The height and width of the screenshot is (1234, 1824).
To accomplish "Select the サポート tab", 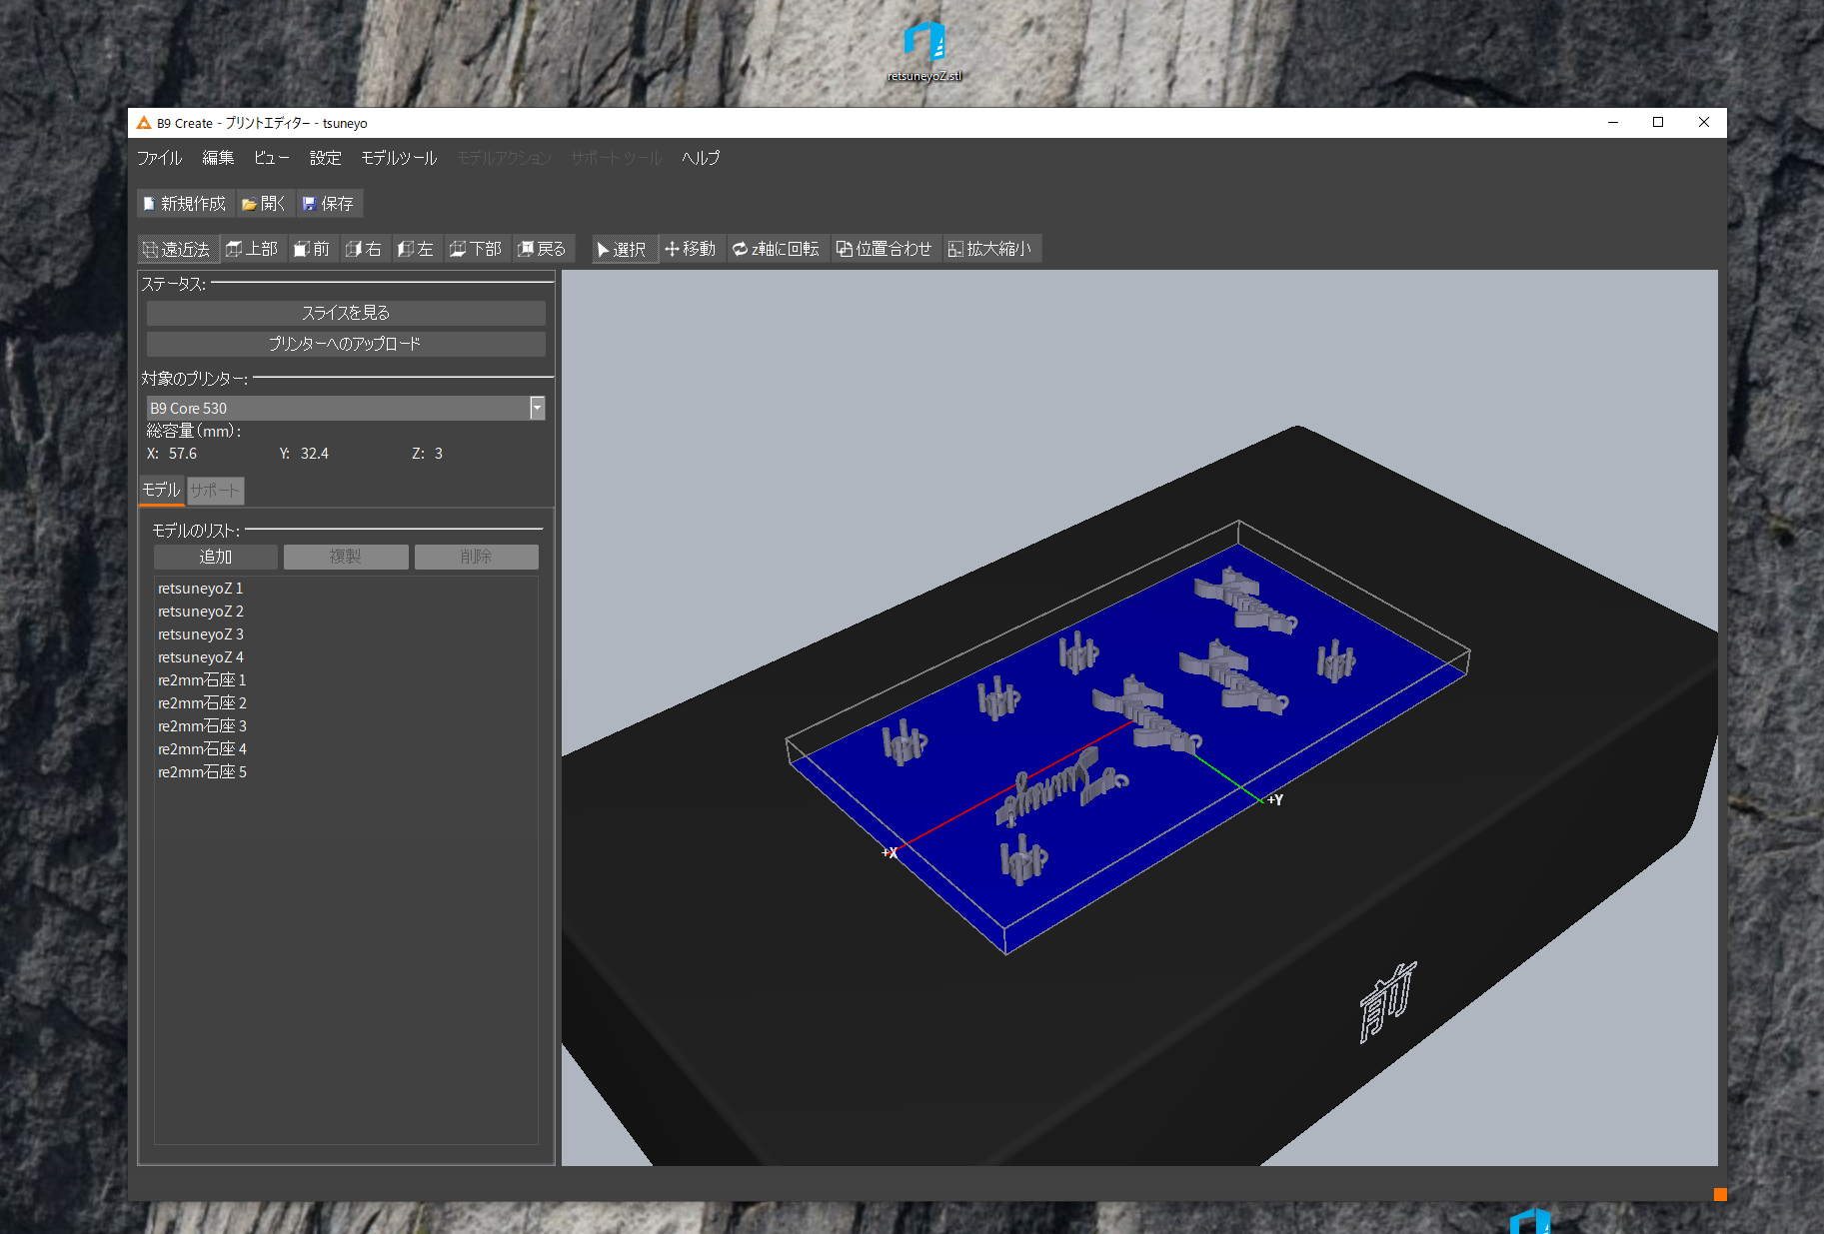I will [215, 491].
